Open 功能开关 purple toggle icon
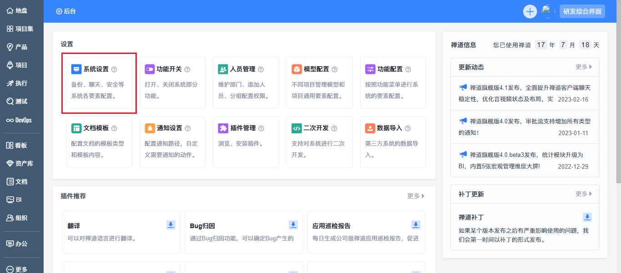Screen dimensions: 621x273 (x=150, y=69)
